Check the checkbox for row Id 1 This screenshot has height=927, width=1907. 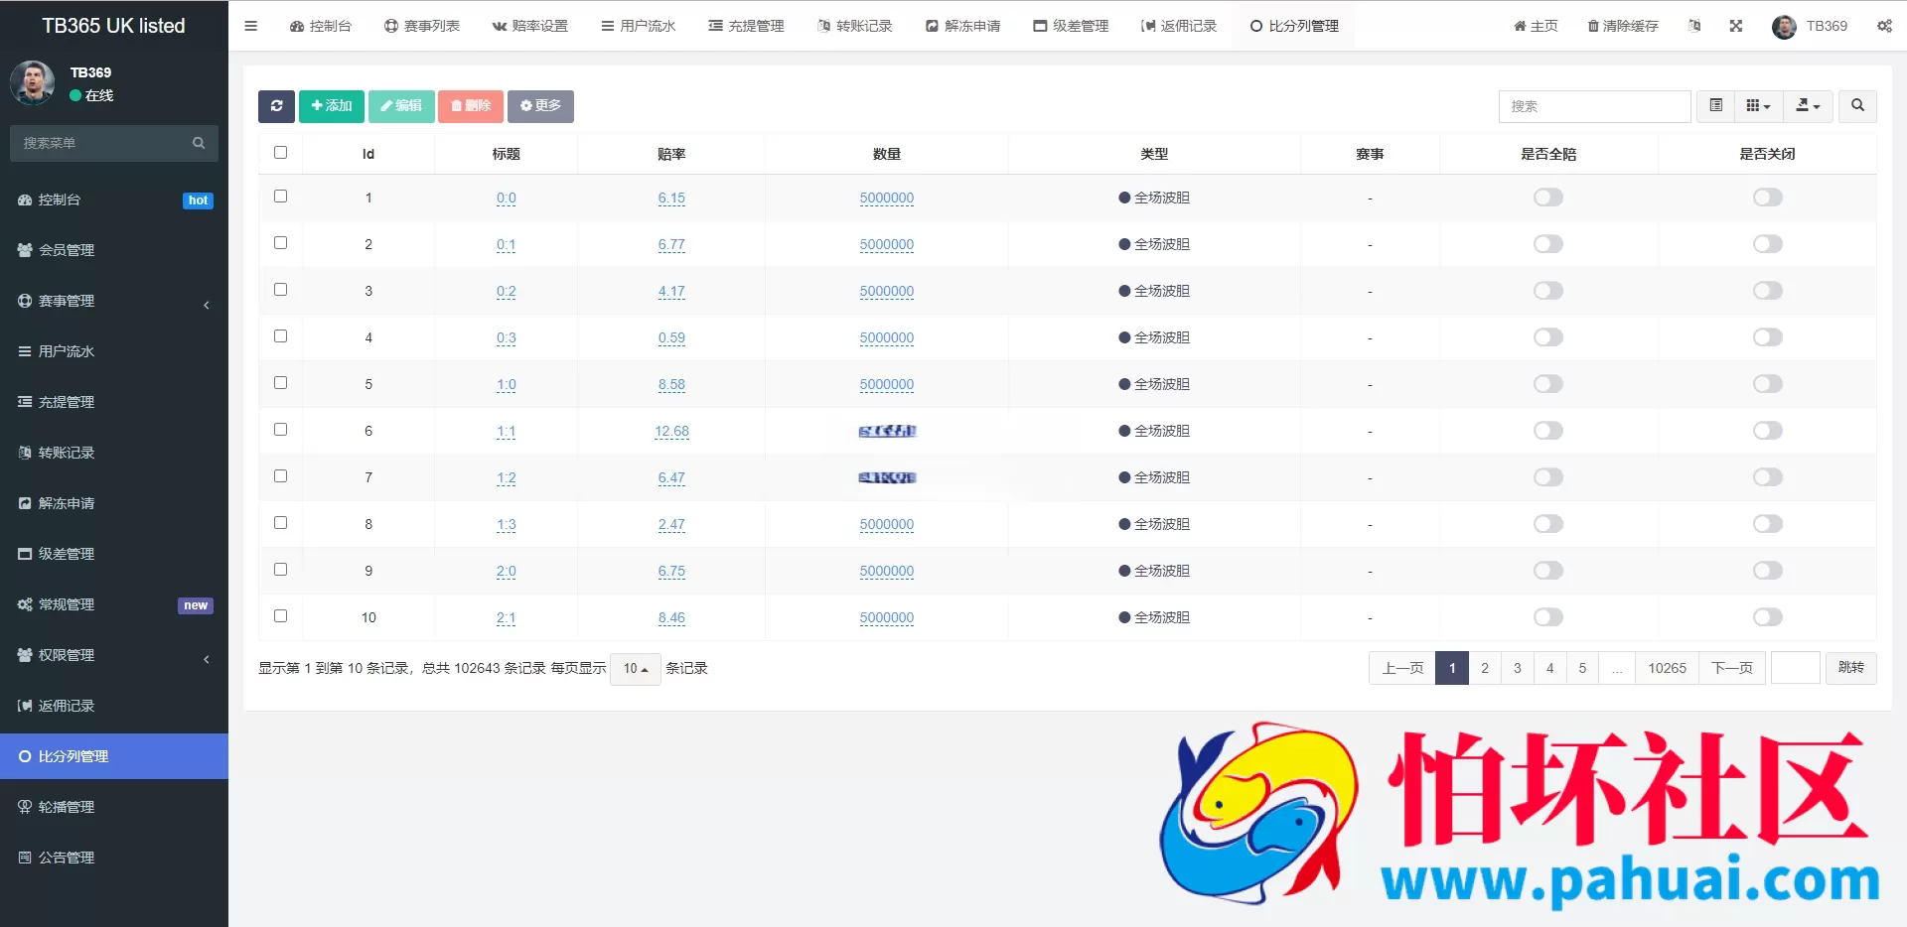tap(280, 197)
